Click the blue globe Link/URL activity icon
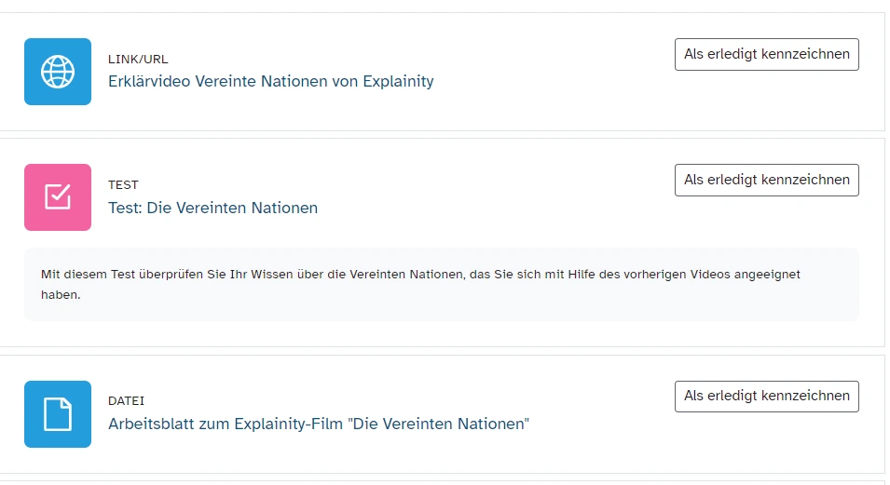 [58, 72]
